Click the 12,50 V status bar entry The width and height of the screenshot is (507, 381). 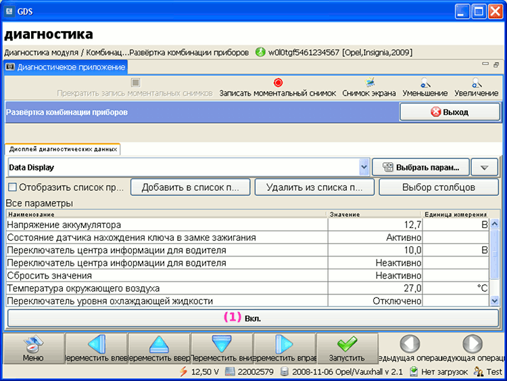205,372
